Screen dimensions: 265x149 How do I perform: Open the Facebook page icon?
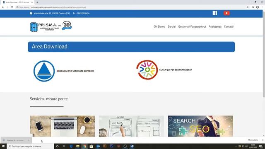pyautogui.click(x=215, y=13)
